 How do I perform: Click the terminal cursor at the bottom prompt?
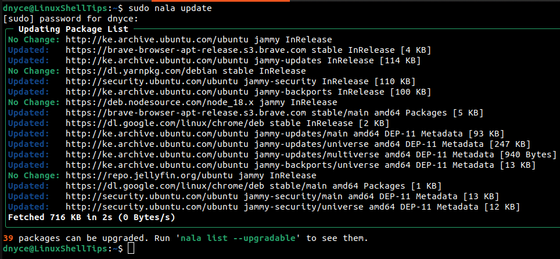131,249
